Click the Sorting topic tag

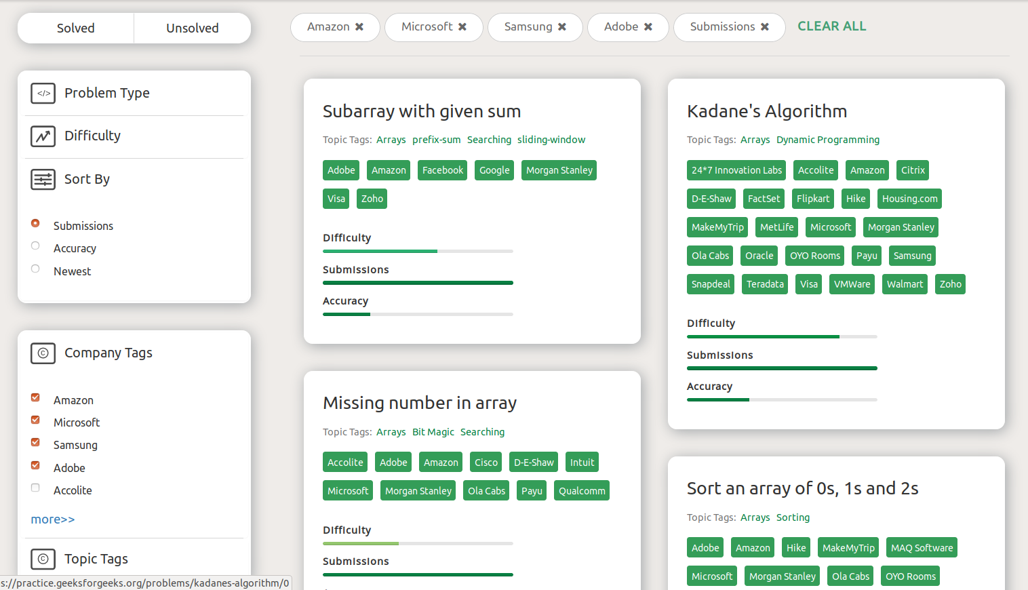point(793,517)
